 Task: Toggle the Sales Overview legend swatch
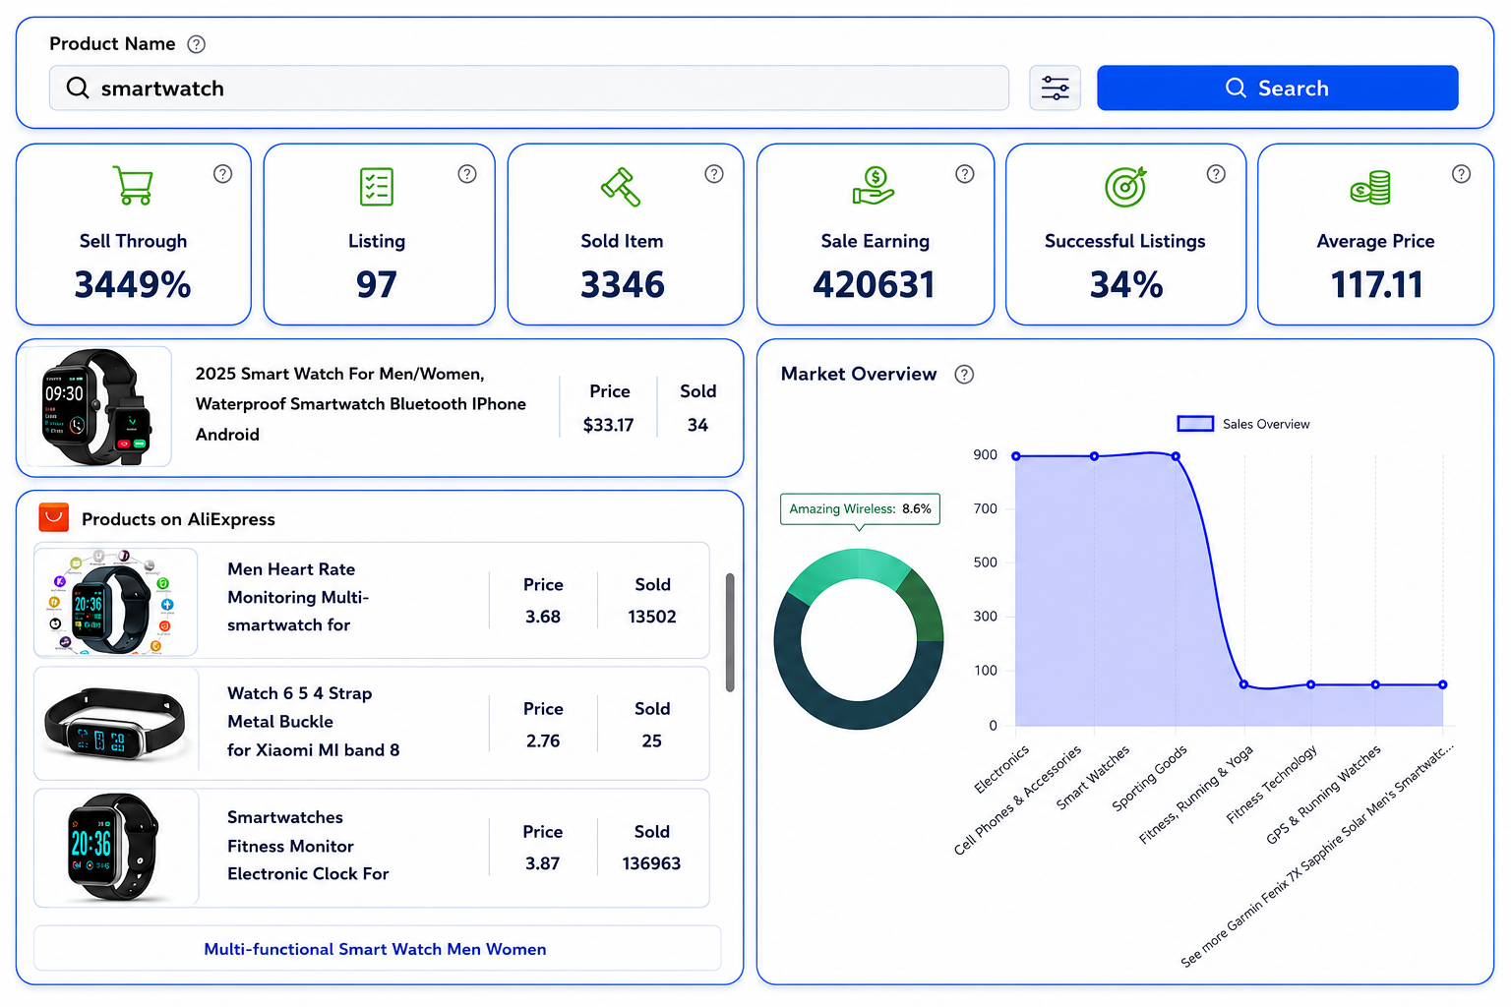tap(1195, 424)
